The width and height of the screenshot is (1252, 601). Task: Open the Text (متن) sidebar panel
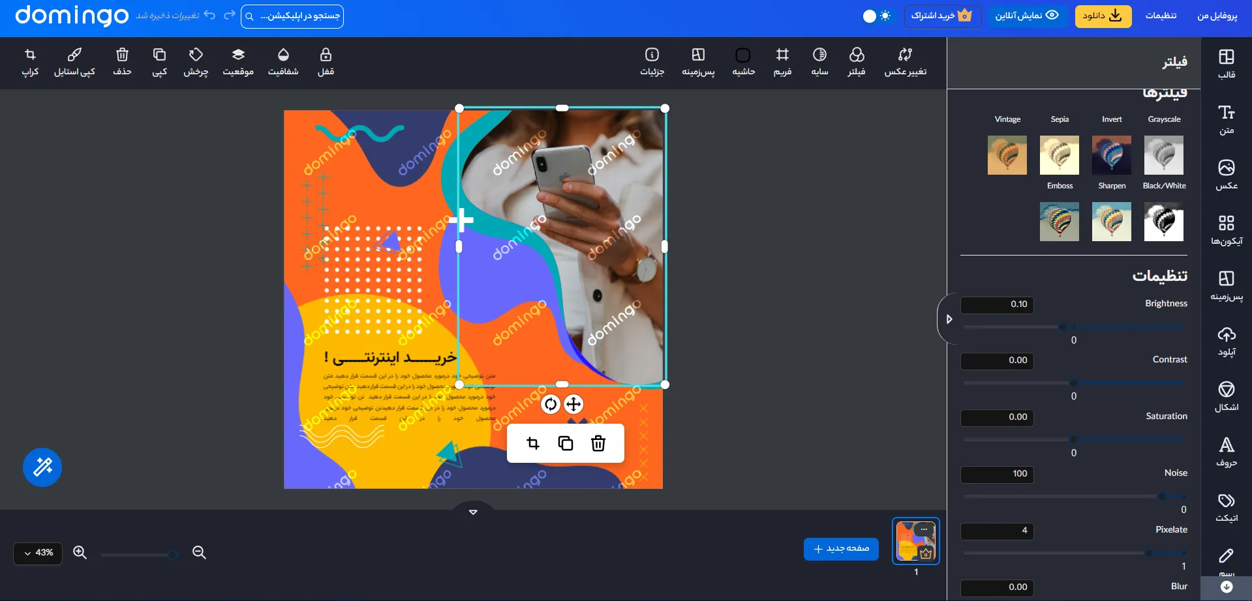(x=1227, y=120)
